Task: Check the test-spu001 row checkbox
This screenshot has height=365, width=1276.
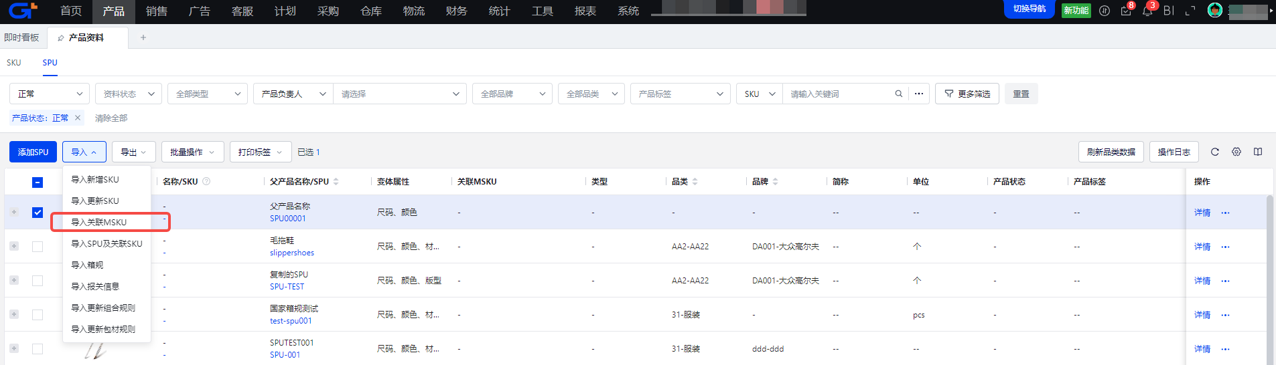Action: [x=38, y=315]
